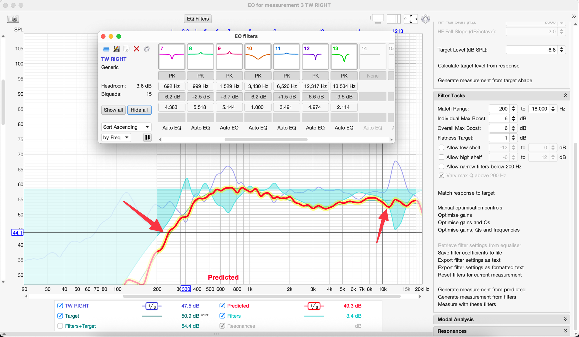579x337 pixels.
Task: Click the red X delete filters icon
Action: click(x=136, y=49)
